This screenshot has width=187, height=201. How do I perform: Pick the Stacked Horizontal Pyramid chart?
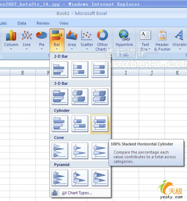click(80, 178)
